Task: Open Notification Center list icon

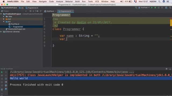Action: (x=168, y=1)
